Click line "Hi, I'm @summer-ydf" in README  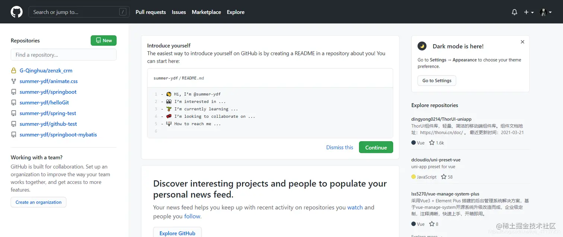[x=194, y=94]
